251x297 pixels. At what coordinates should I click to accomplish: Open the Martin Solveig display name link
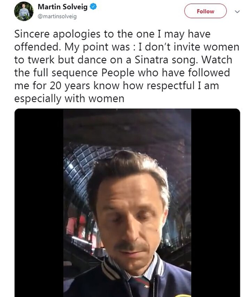click(x=62, y=7)
